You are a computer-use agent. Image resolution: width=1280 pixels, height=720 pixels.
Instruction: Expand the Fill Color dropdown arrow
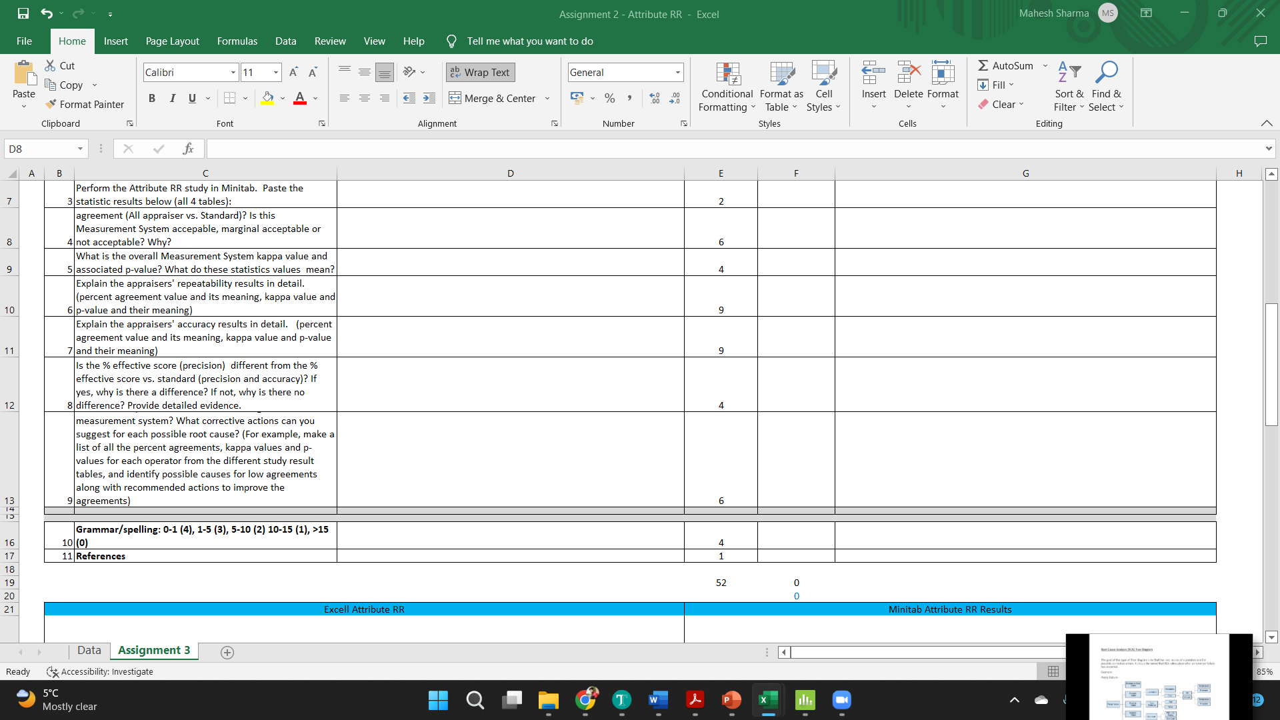click(x=281, y=98)
